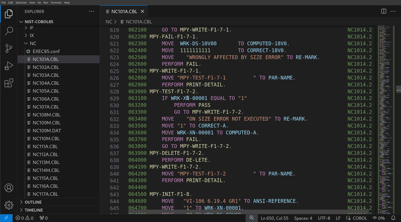Click the remote window status icon
The width and height of the screenshot is (401, 222).
[x=6, y=218]
